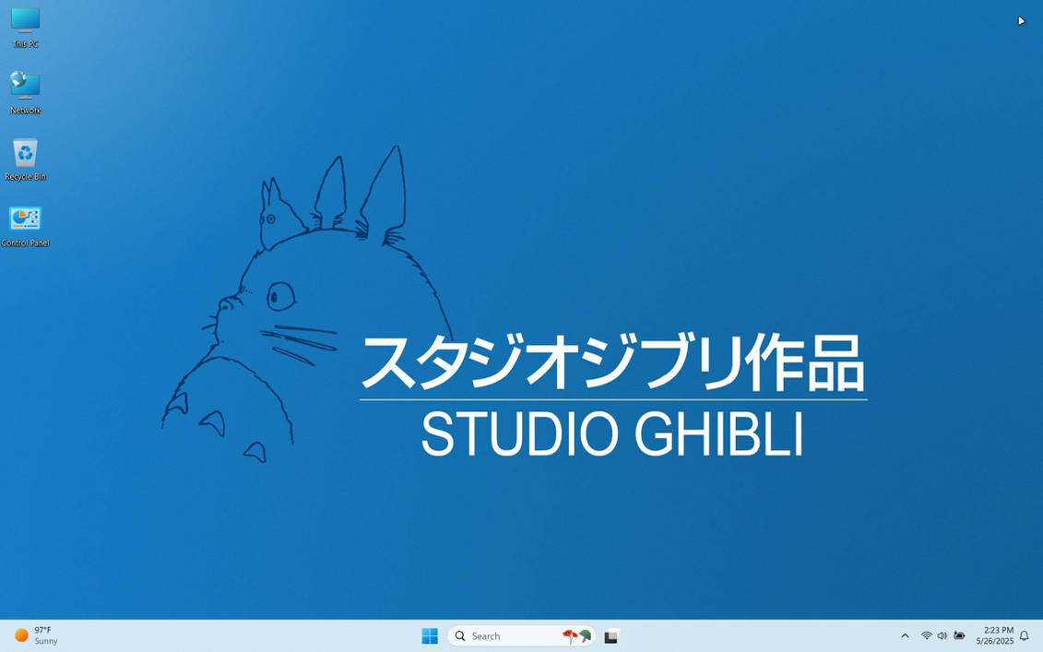Expand the hidden system tray icons chevron
Image resolution: width=1043 pixels, height=652 pixels.
pyautogui.click(x=905, y=636)
